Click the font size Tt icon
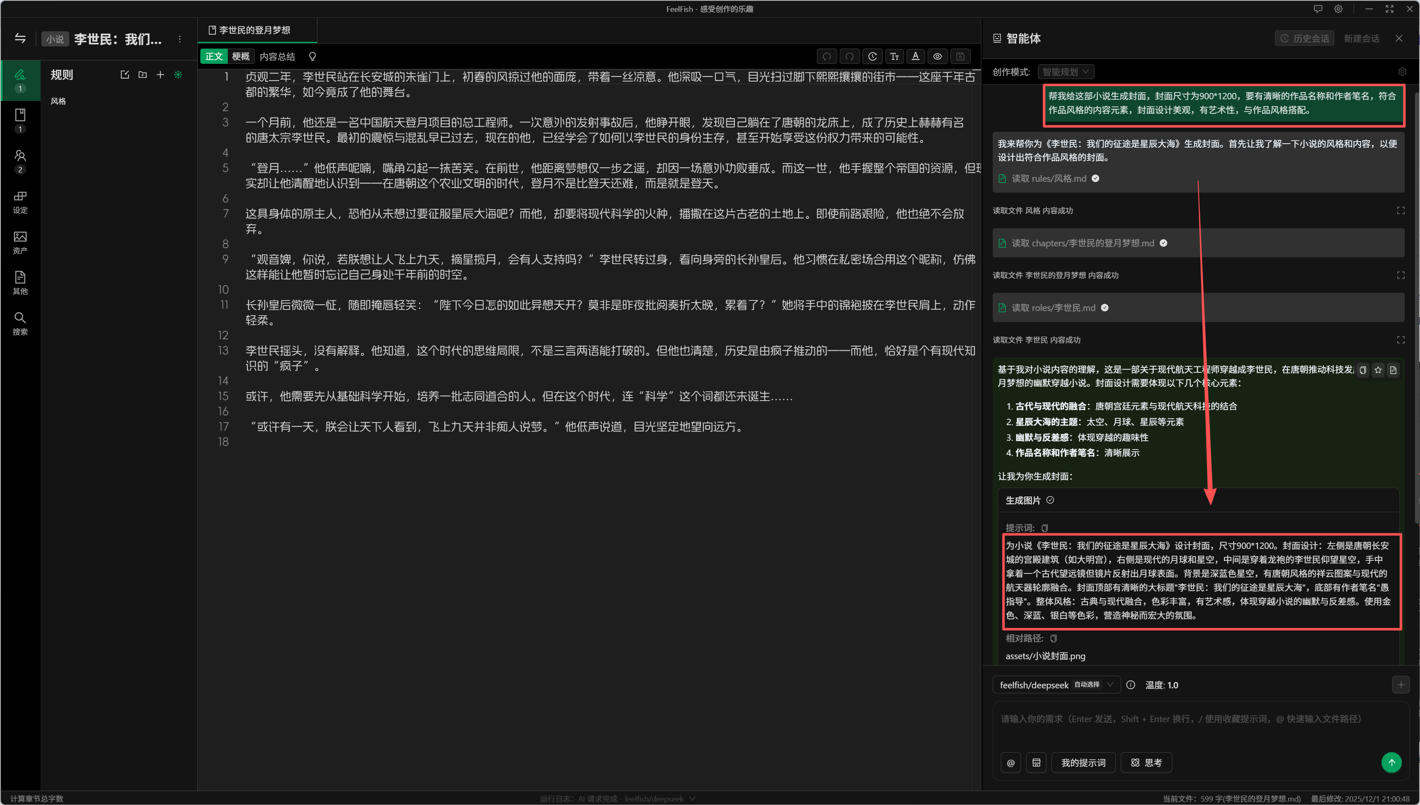 pos(894,56)
